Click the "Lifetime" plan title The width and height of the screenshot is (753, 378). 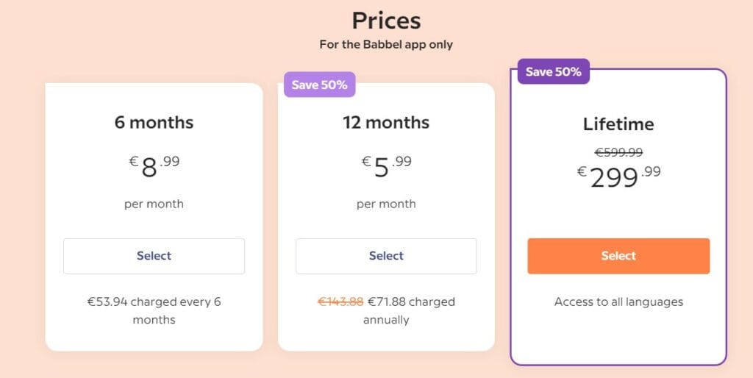pos(618,124)
